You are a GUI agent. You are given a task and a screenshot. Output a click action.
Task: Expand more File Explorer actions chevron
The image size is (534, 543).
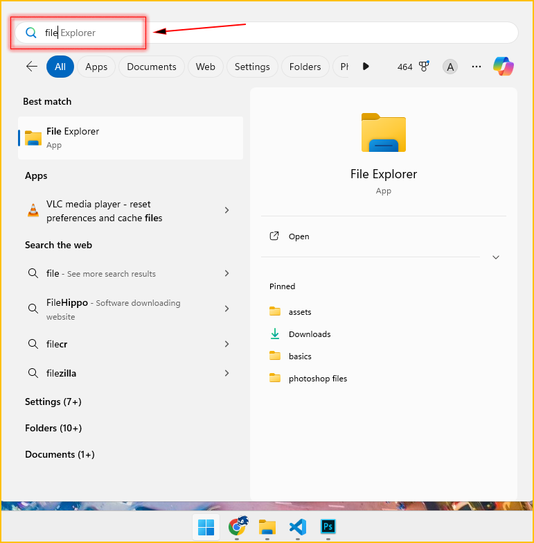[x=495, y=257]
